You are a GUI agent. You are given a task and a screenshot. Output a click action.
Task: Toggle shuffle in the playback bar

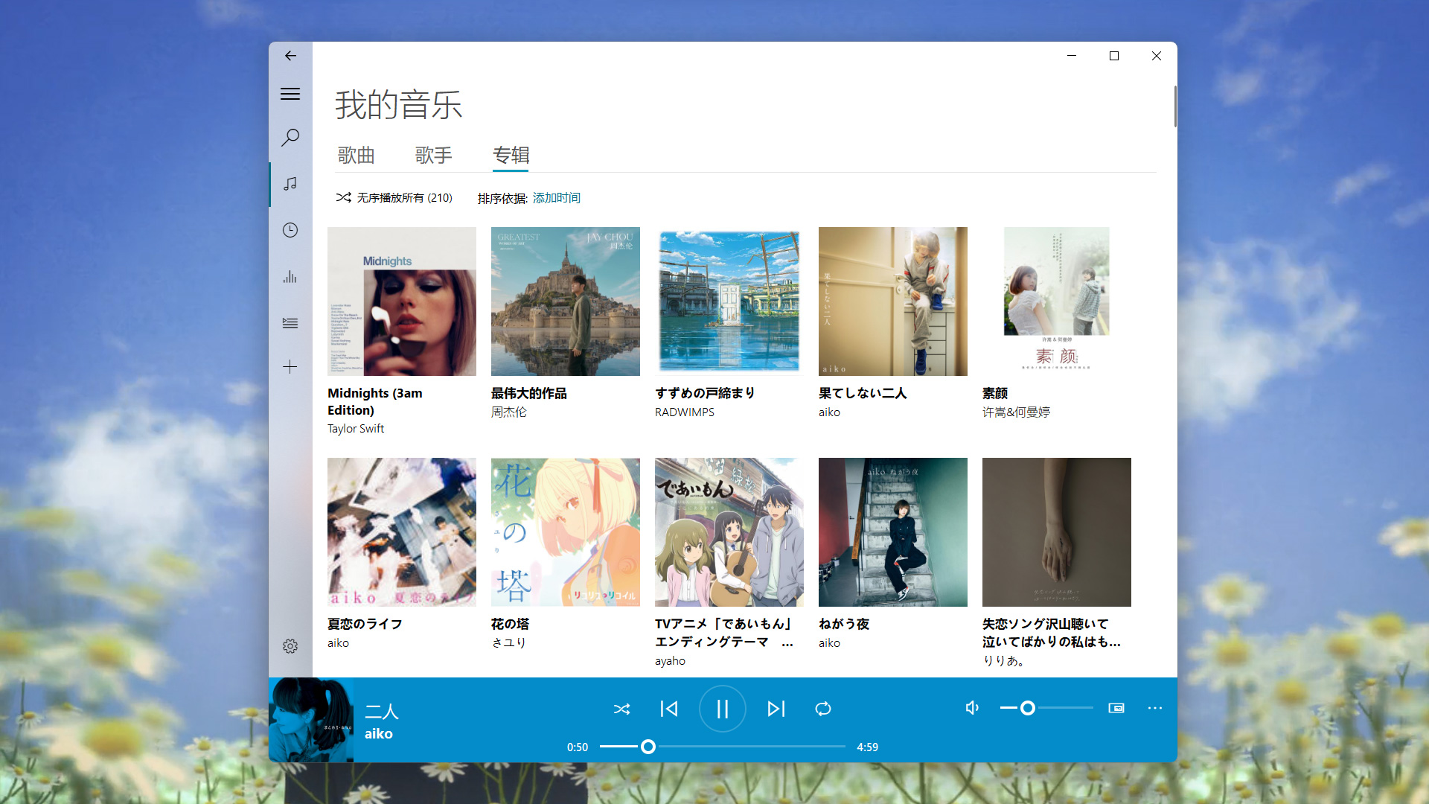click(622, 709)
